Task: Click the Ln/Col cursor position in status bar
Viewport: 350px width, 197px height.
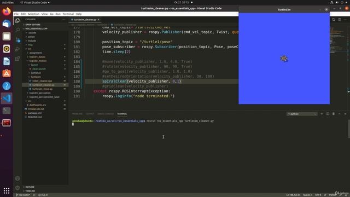Action: coord(293,195)
